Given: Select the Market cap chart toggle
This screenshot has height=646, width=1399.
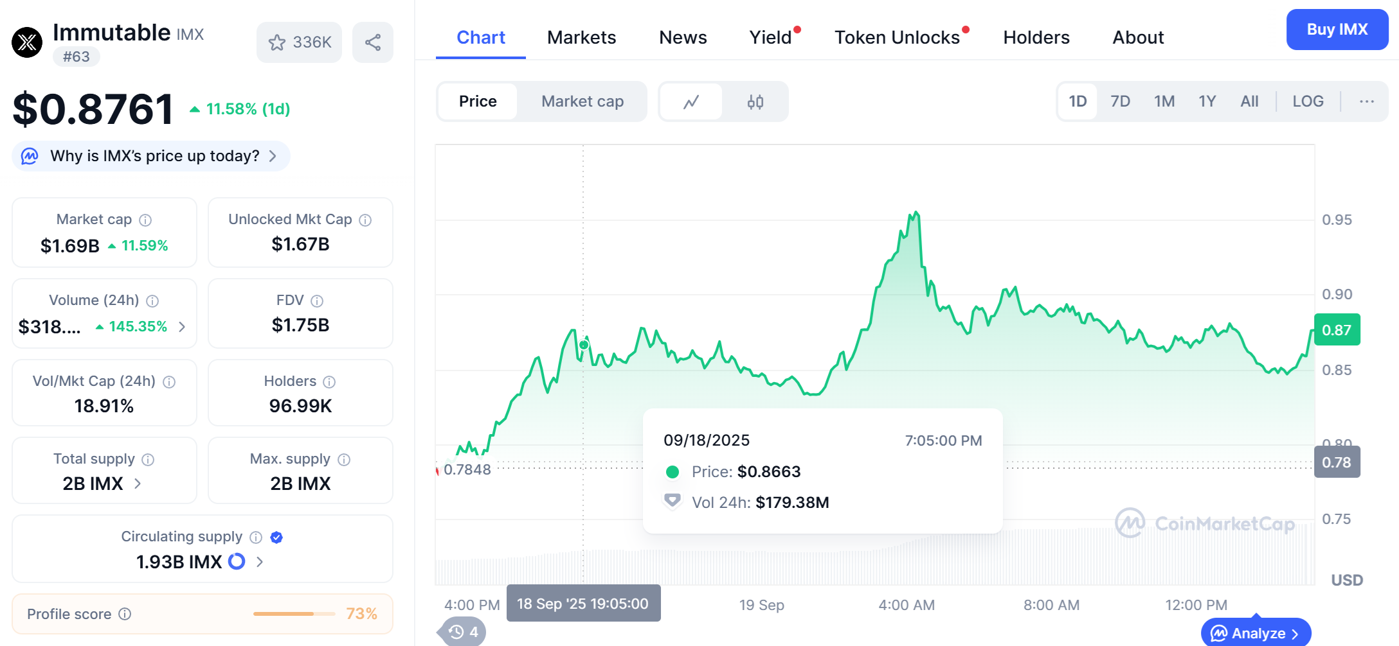Looking at the screenshot, I should pyautogui.click(x=582, y=101).
